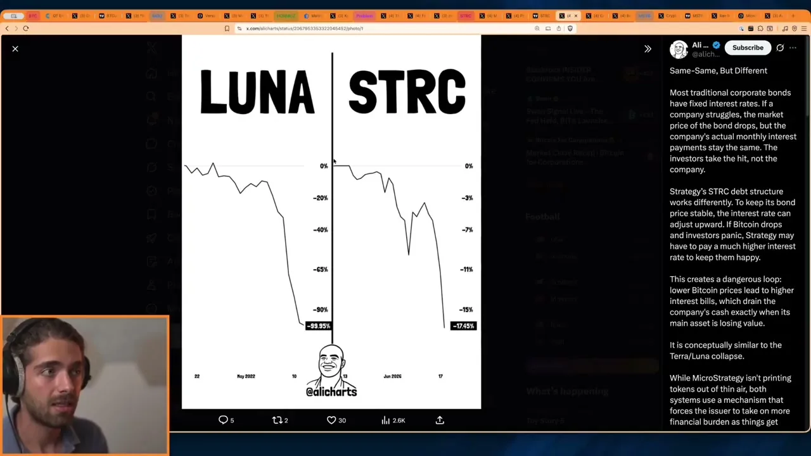This screenshot has height=456, width=811.
Task: Open the Ali display name link
Action: pyautogui.click(x=700, y=45)
